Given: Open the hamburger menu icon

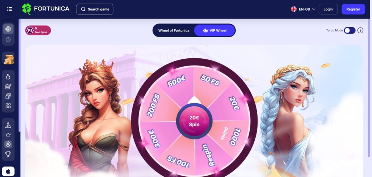Looking at the screenshot, I should [9, 9].
